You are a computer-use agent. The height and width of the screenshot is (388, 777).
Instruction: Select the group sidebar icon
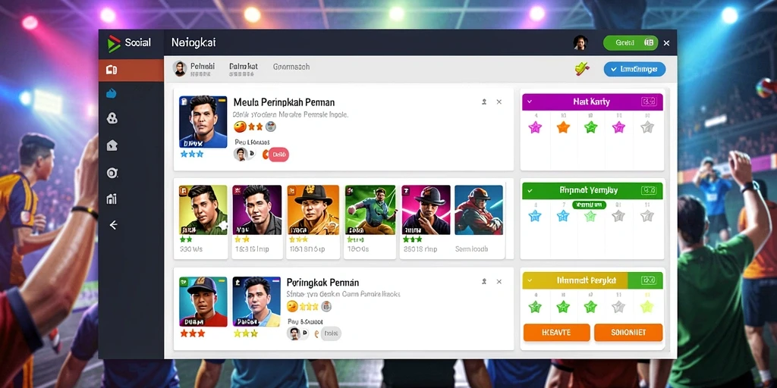coord(112,118)
